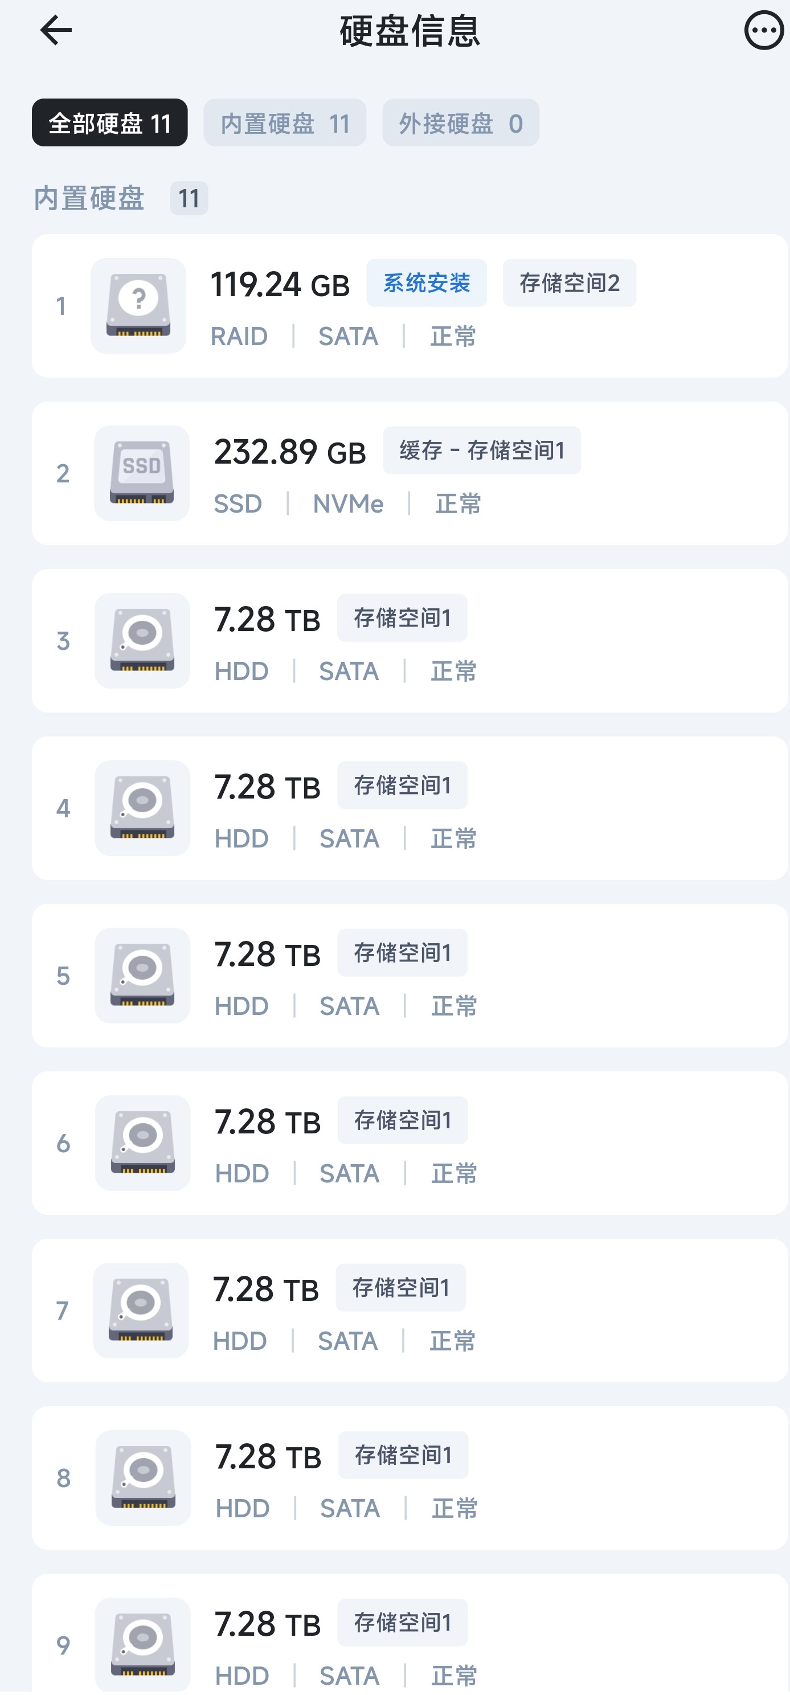Switch to the 外接硬盘 0 tab
The image size is (790, 1695).
pyautogui.click(x=460, y=123)
